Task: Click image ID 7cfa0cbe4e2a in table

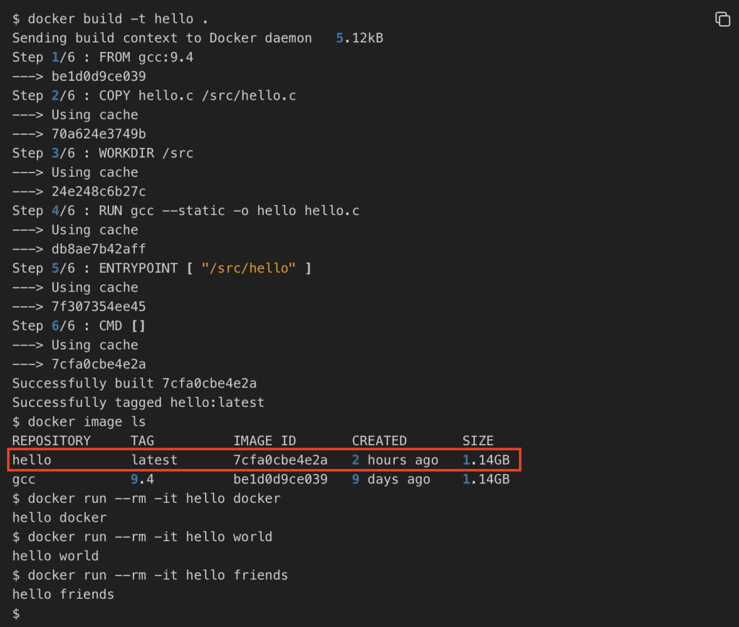Action: 280,460
